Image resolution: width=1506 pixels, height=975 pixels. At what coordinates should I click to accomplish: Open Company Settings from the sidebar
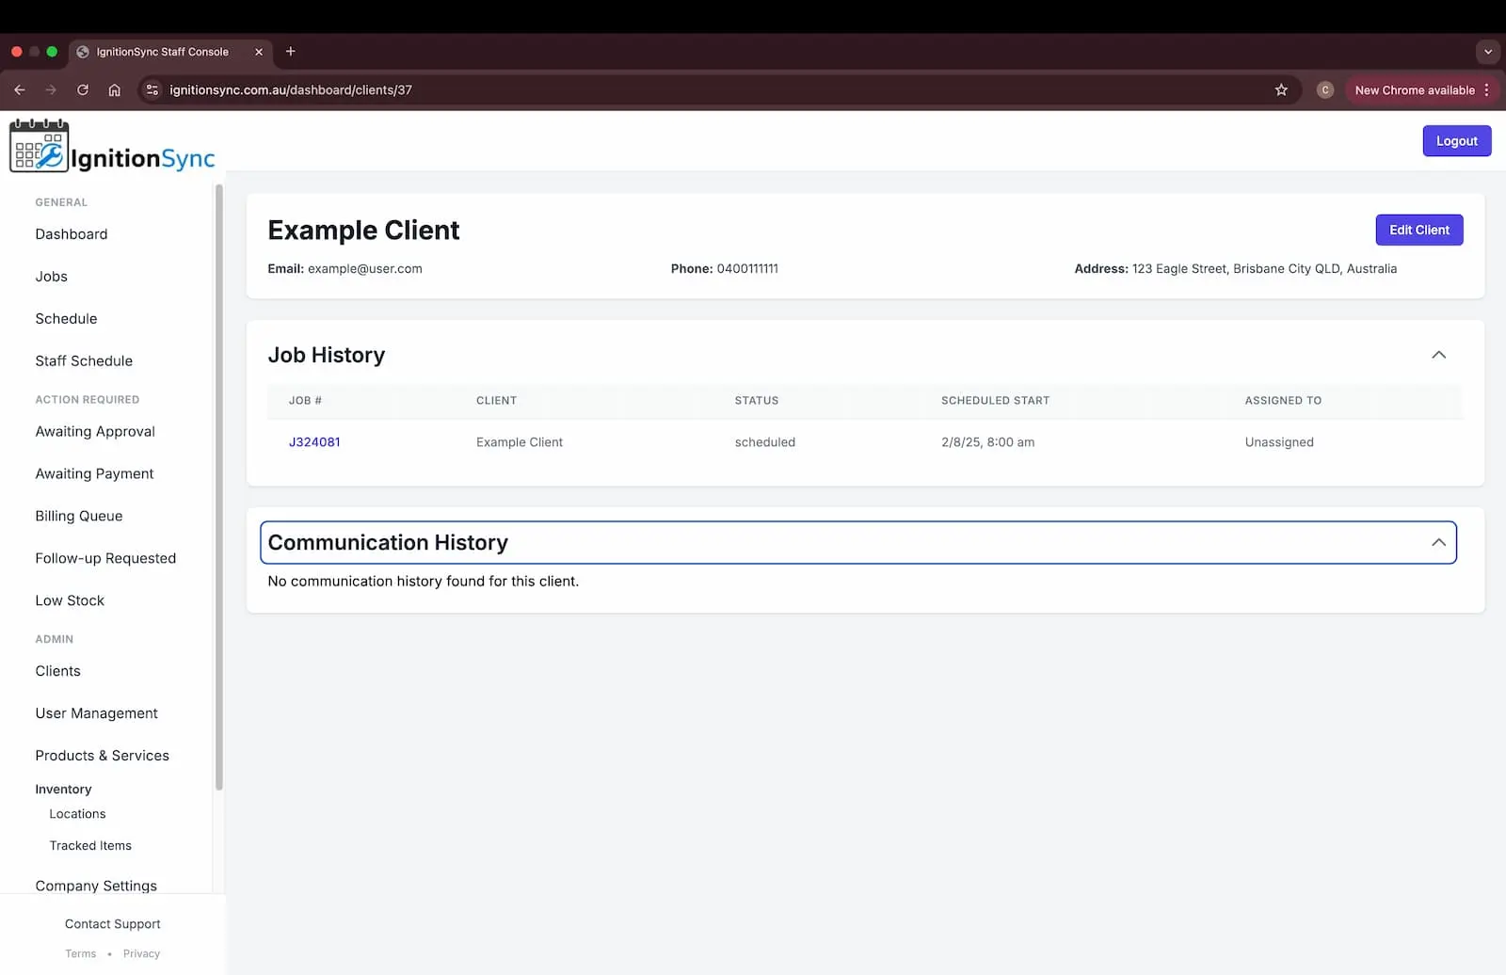coord(95,886)
